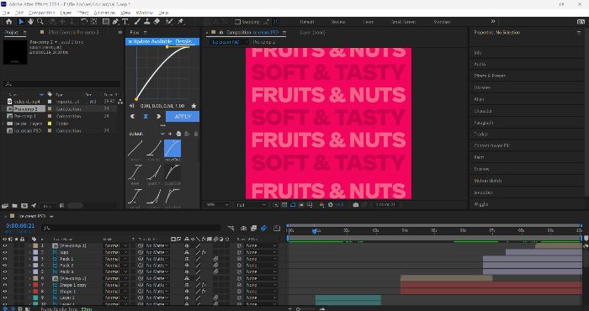The width and height of the screenshot is (589, 311).
Task: Select the Hand tool
Action: pos(30,22)
